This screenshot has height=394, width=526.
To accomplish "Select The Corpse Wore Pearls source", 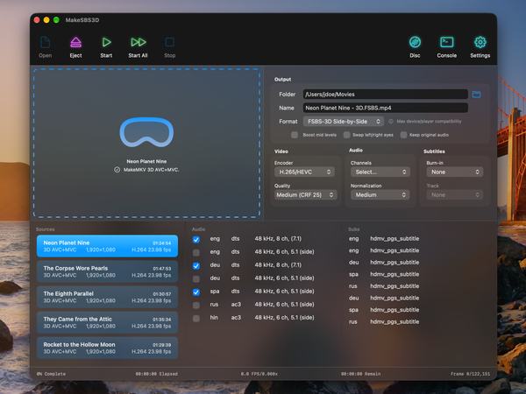I will [x=107, y=271].
